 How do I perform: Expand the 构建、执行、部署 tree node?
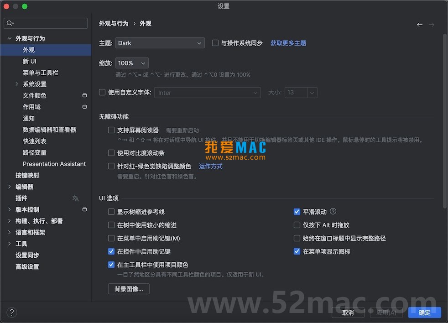10,221
